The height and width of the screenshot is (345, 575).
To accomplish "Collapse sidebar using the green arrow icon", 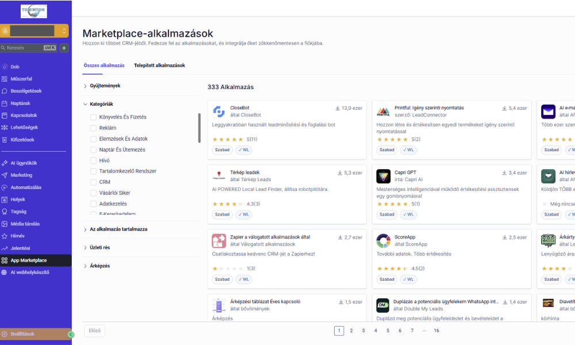I will 71,334.
